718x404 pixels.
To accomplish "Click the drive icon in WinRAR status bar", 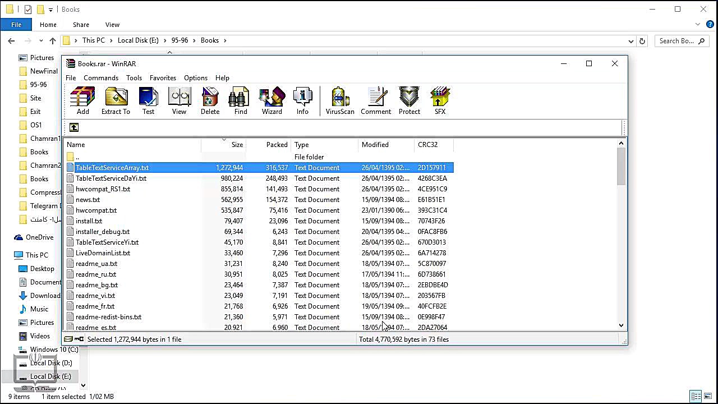I will 68,339.
